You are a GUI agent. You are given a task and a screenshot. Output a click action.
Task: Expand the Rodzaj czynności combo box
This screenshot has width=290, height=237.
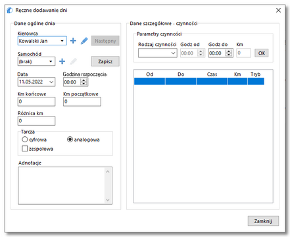[173, 53]
